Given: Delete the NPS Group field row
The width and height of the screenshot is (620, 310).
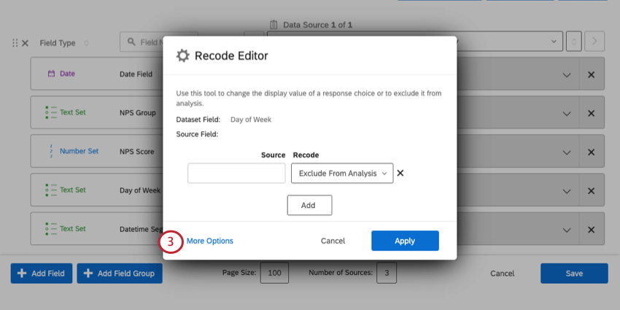Looking at the screenshot, I should tap(591, 114).
